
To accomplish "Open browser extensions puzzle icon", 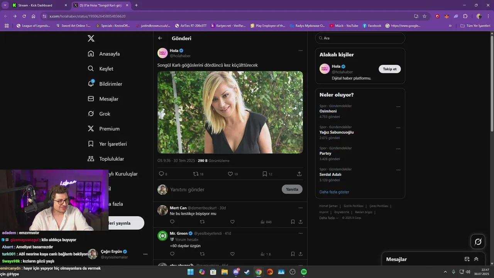I will [465, 16].
